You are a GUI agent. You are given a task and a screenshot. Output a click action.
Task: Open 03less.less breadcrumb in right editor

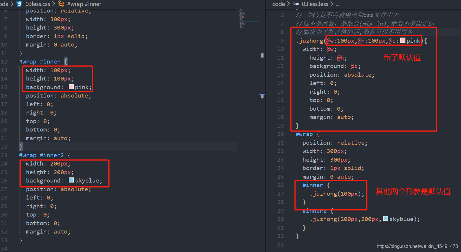[x=315, y=4]
